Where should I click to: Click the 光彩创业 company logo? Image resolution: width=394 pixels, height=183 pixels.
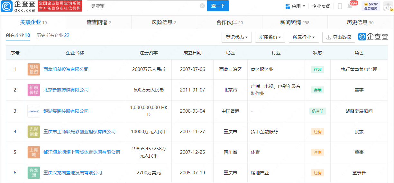tap(34, 132)
